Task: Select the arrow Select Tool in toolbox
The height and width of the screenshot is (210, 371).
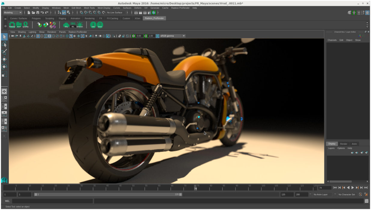Action: click(4, 37)
